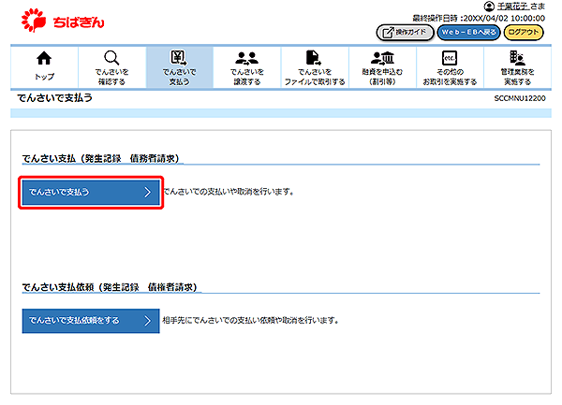Return via Web-EBへ戻る button

coord(468,32)
